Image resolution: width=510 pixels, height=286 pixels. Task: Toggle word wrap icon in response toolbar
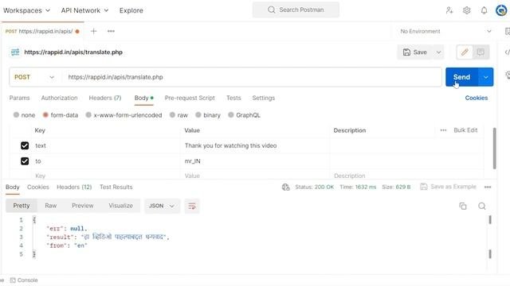point(192,206)
